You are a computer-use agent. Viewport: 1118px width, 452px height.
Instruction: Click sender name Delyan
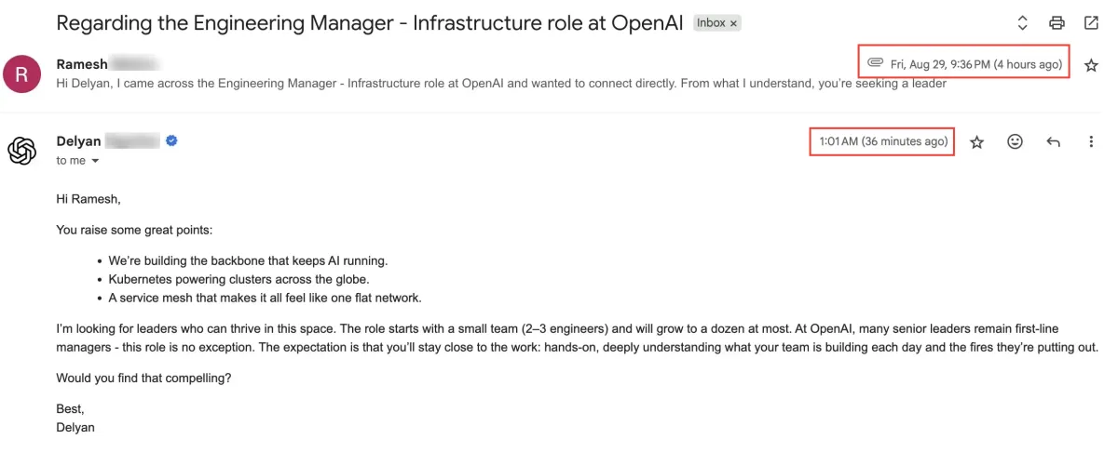pyautogui.click(x=78, y=140)
